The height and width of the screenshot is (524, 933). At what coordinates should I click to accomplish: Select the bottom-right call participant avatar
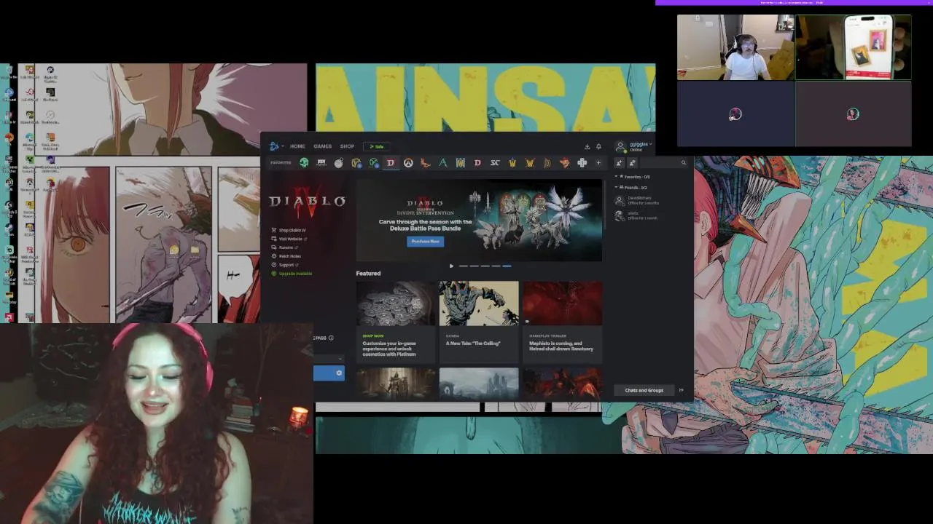point(853,114)
